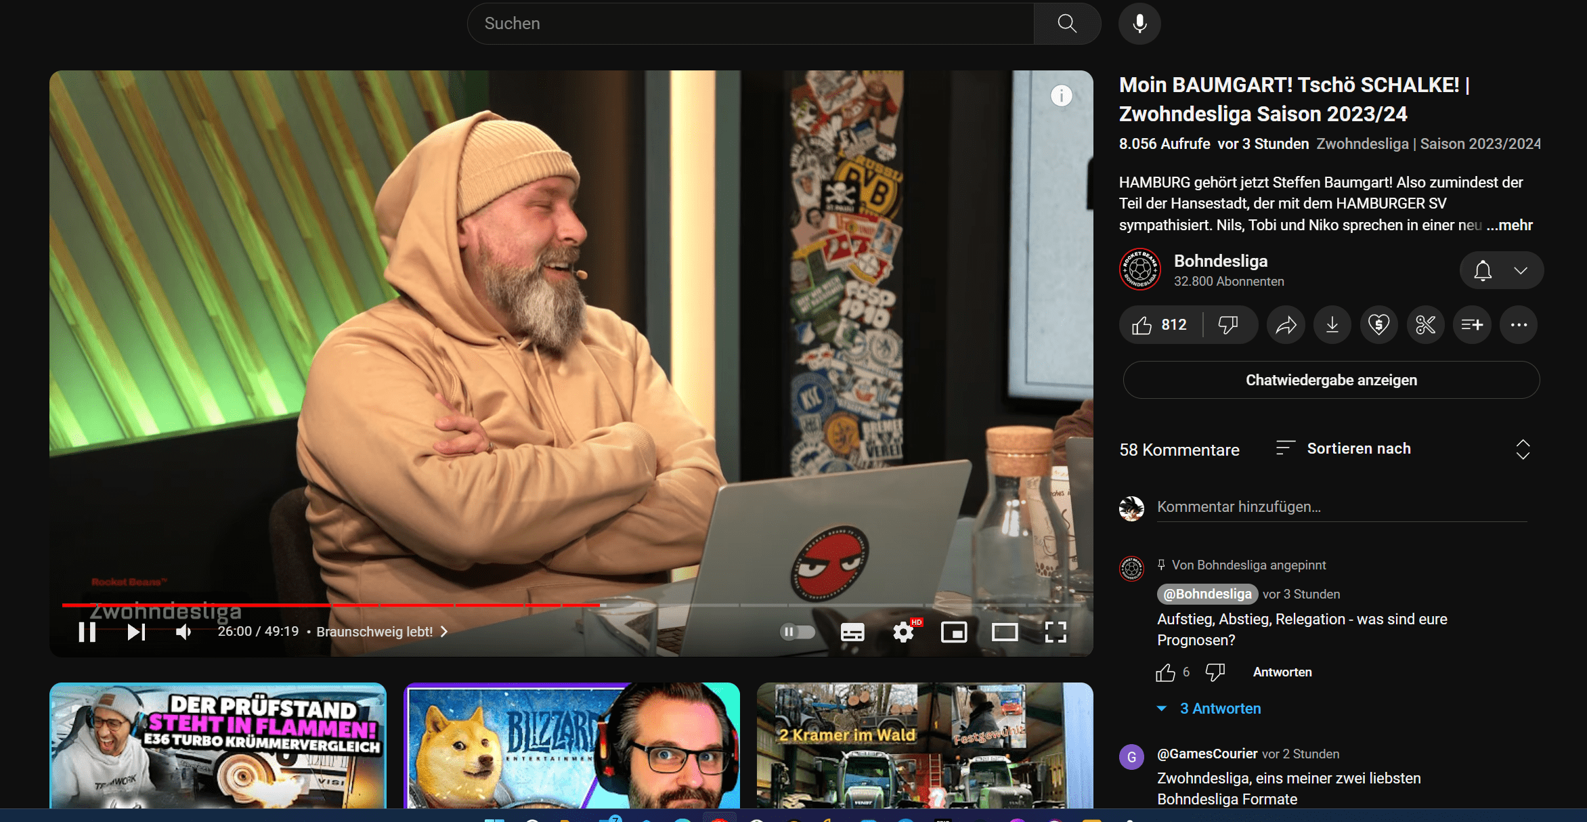
Task: Skip to next video
Action: pyautogui.click(x=136, y=632)
